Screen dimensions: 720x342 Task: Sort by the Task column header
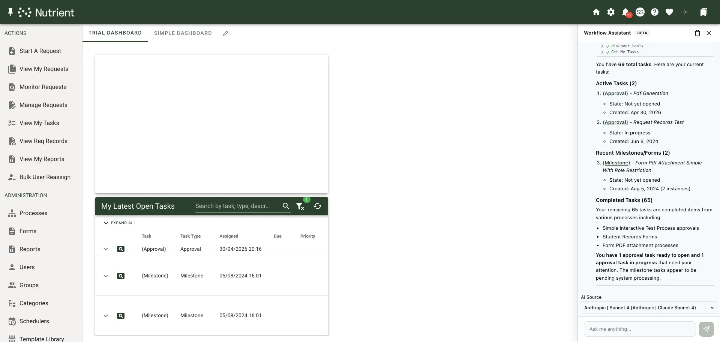(x=146, y=236)
